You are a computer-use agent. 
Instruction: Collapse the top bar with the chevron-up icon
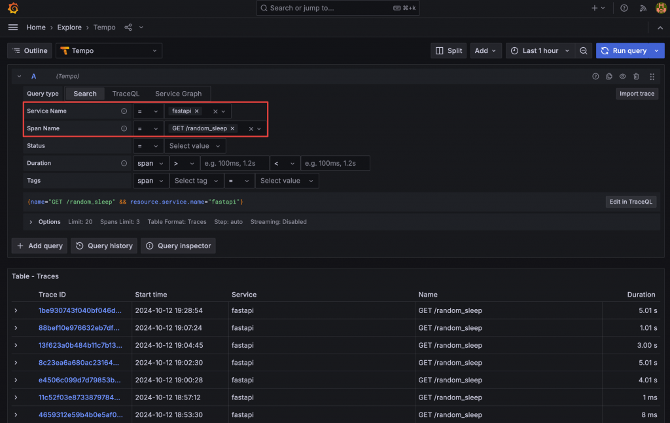[660, 28]
